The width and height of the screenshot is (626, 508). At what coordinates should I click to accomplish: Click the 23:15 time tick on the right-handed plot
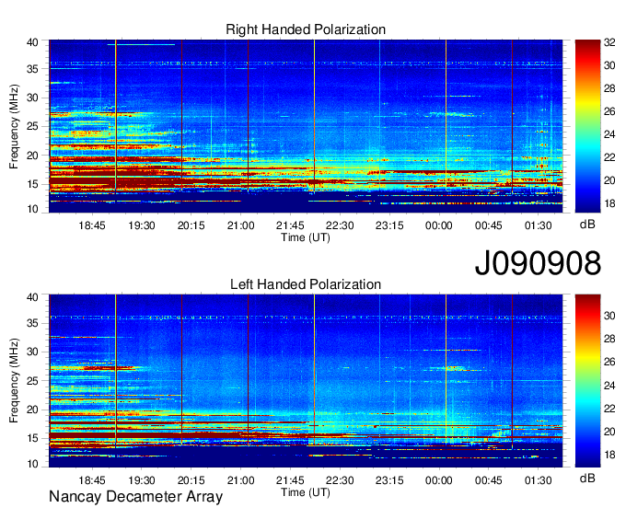(x=389, y=225)
